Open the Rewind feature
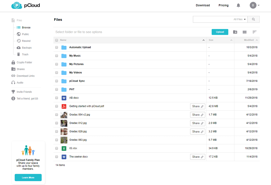271x185 pixels. pyautogui.click(x=26, y=41)
